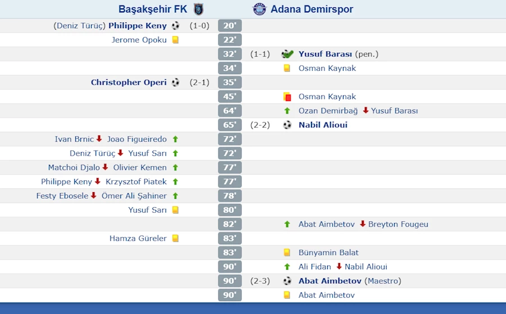This screenshot has height=314, width=506.
Task: Click Bünyamin Balat's yellow card icon
Action: pos(287,252)
